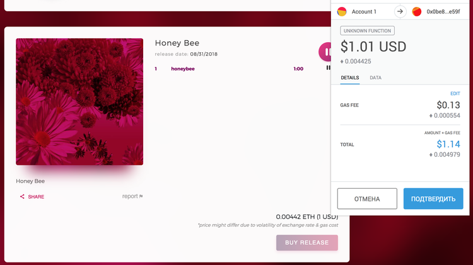Image resolution: width=473 pixels, height=265 pixels.
Task: Confirm the transaction with ПОДТВЕРДИТЬ
Action: 433,199
